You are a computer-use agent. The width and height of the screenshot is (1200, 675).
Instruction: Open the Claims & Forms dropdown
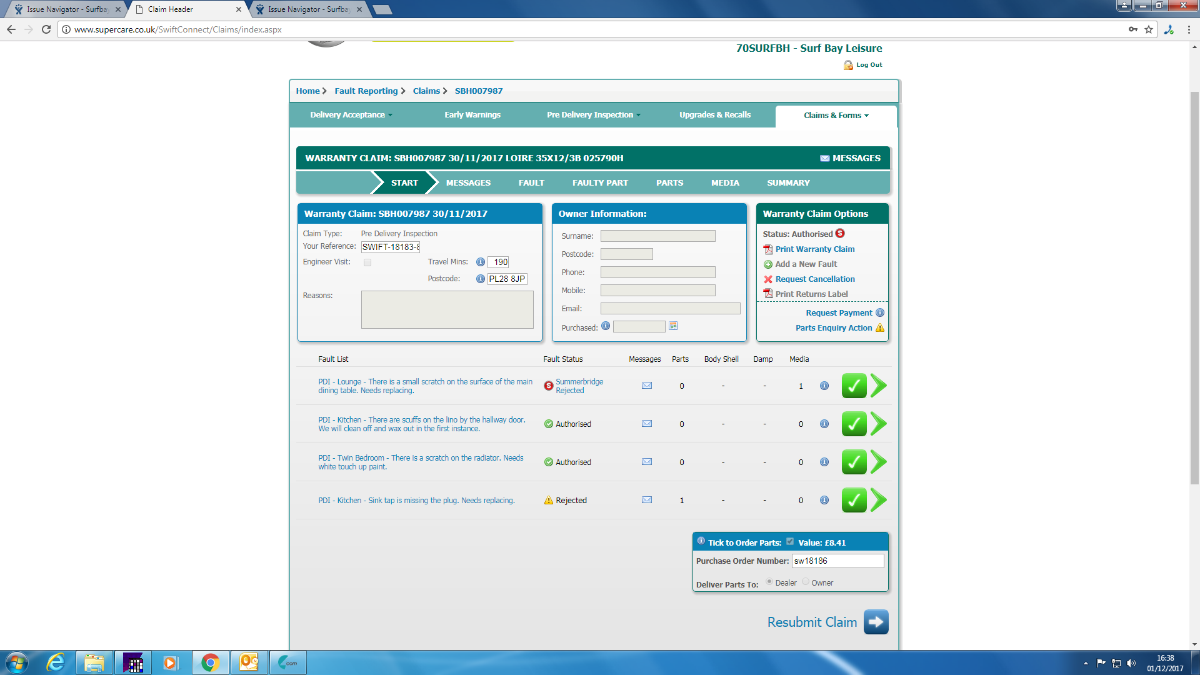(836, 116)
